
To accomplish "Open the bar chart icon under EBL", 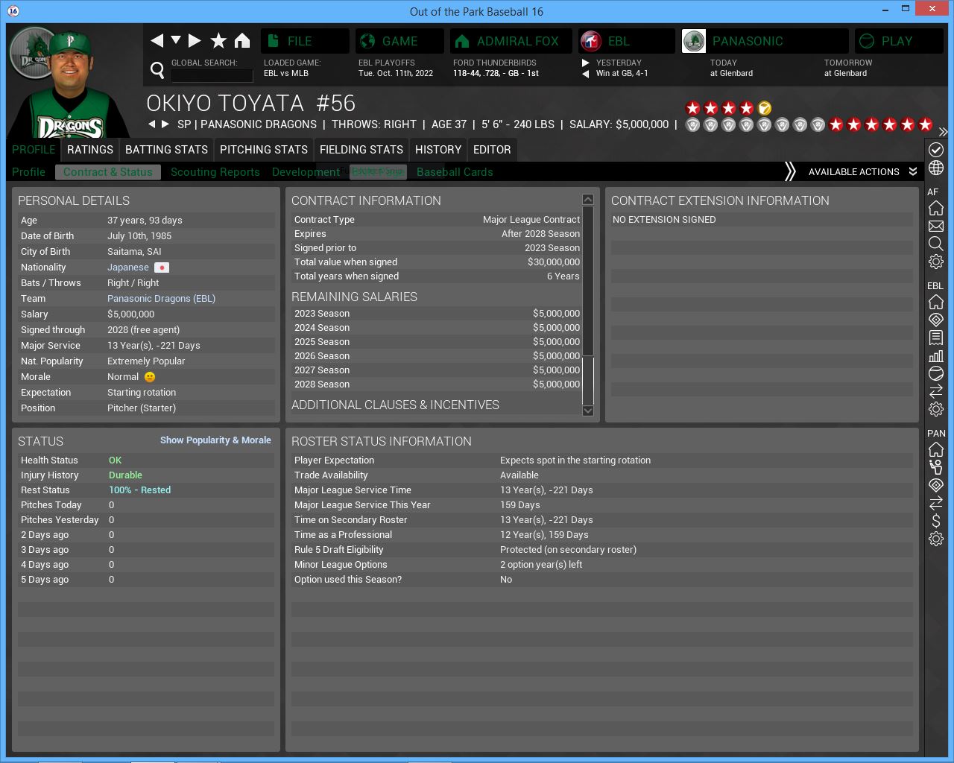I will (936, 355).
